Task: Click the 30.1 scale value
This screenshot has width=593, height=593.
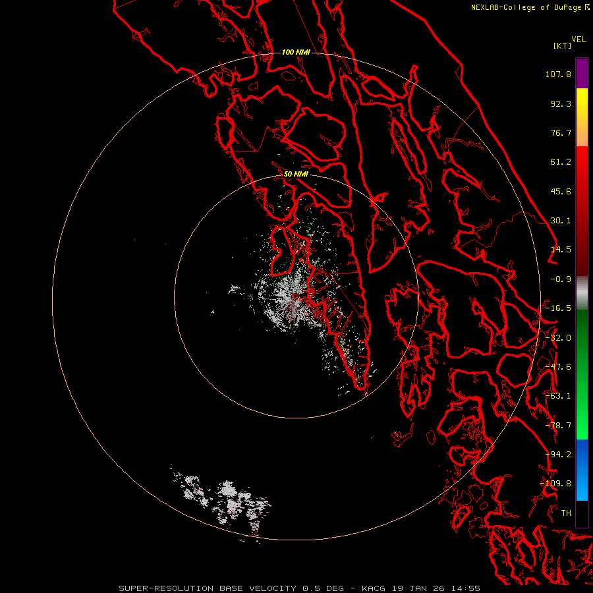Action: (x=561, y=221)
